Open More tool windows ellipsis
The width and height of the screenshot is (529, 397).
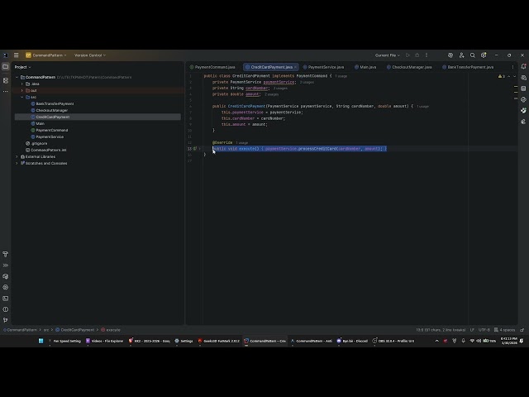click(x=6, y=92)
